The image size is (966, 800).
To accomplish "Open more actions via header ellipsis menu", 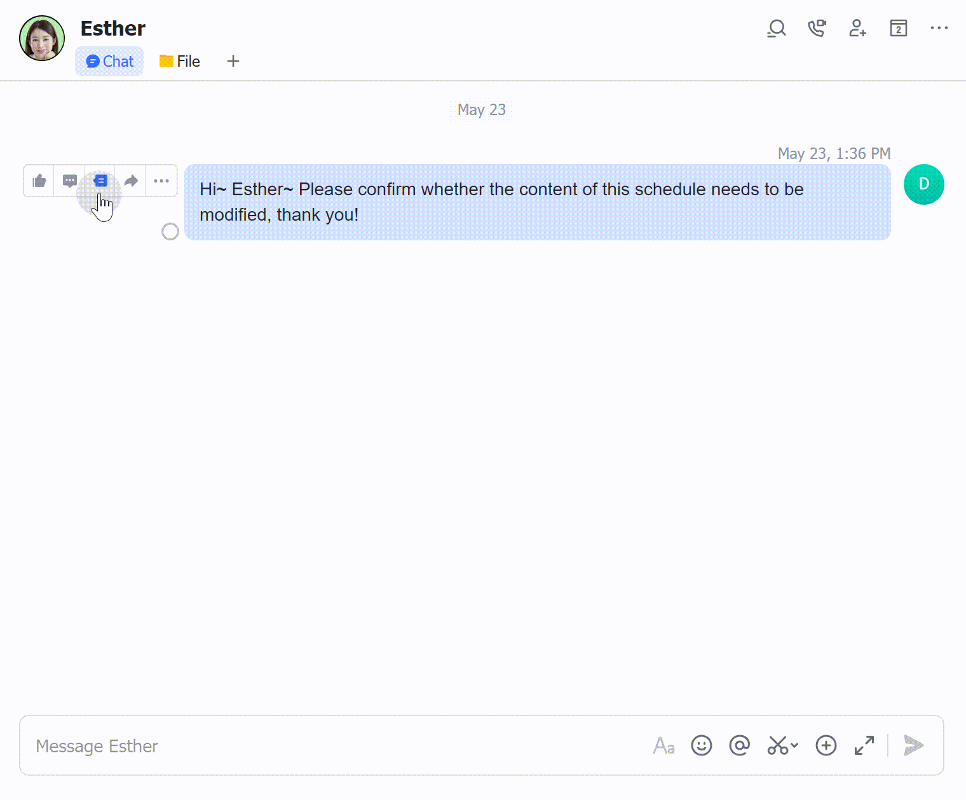I will (939, 29).
